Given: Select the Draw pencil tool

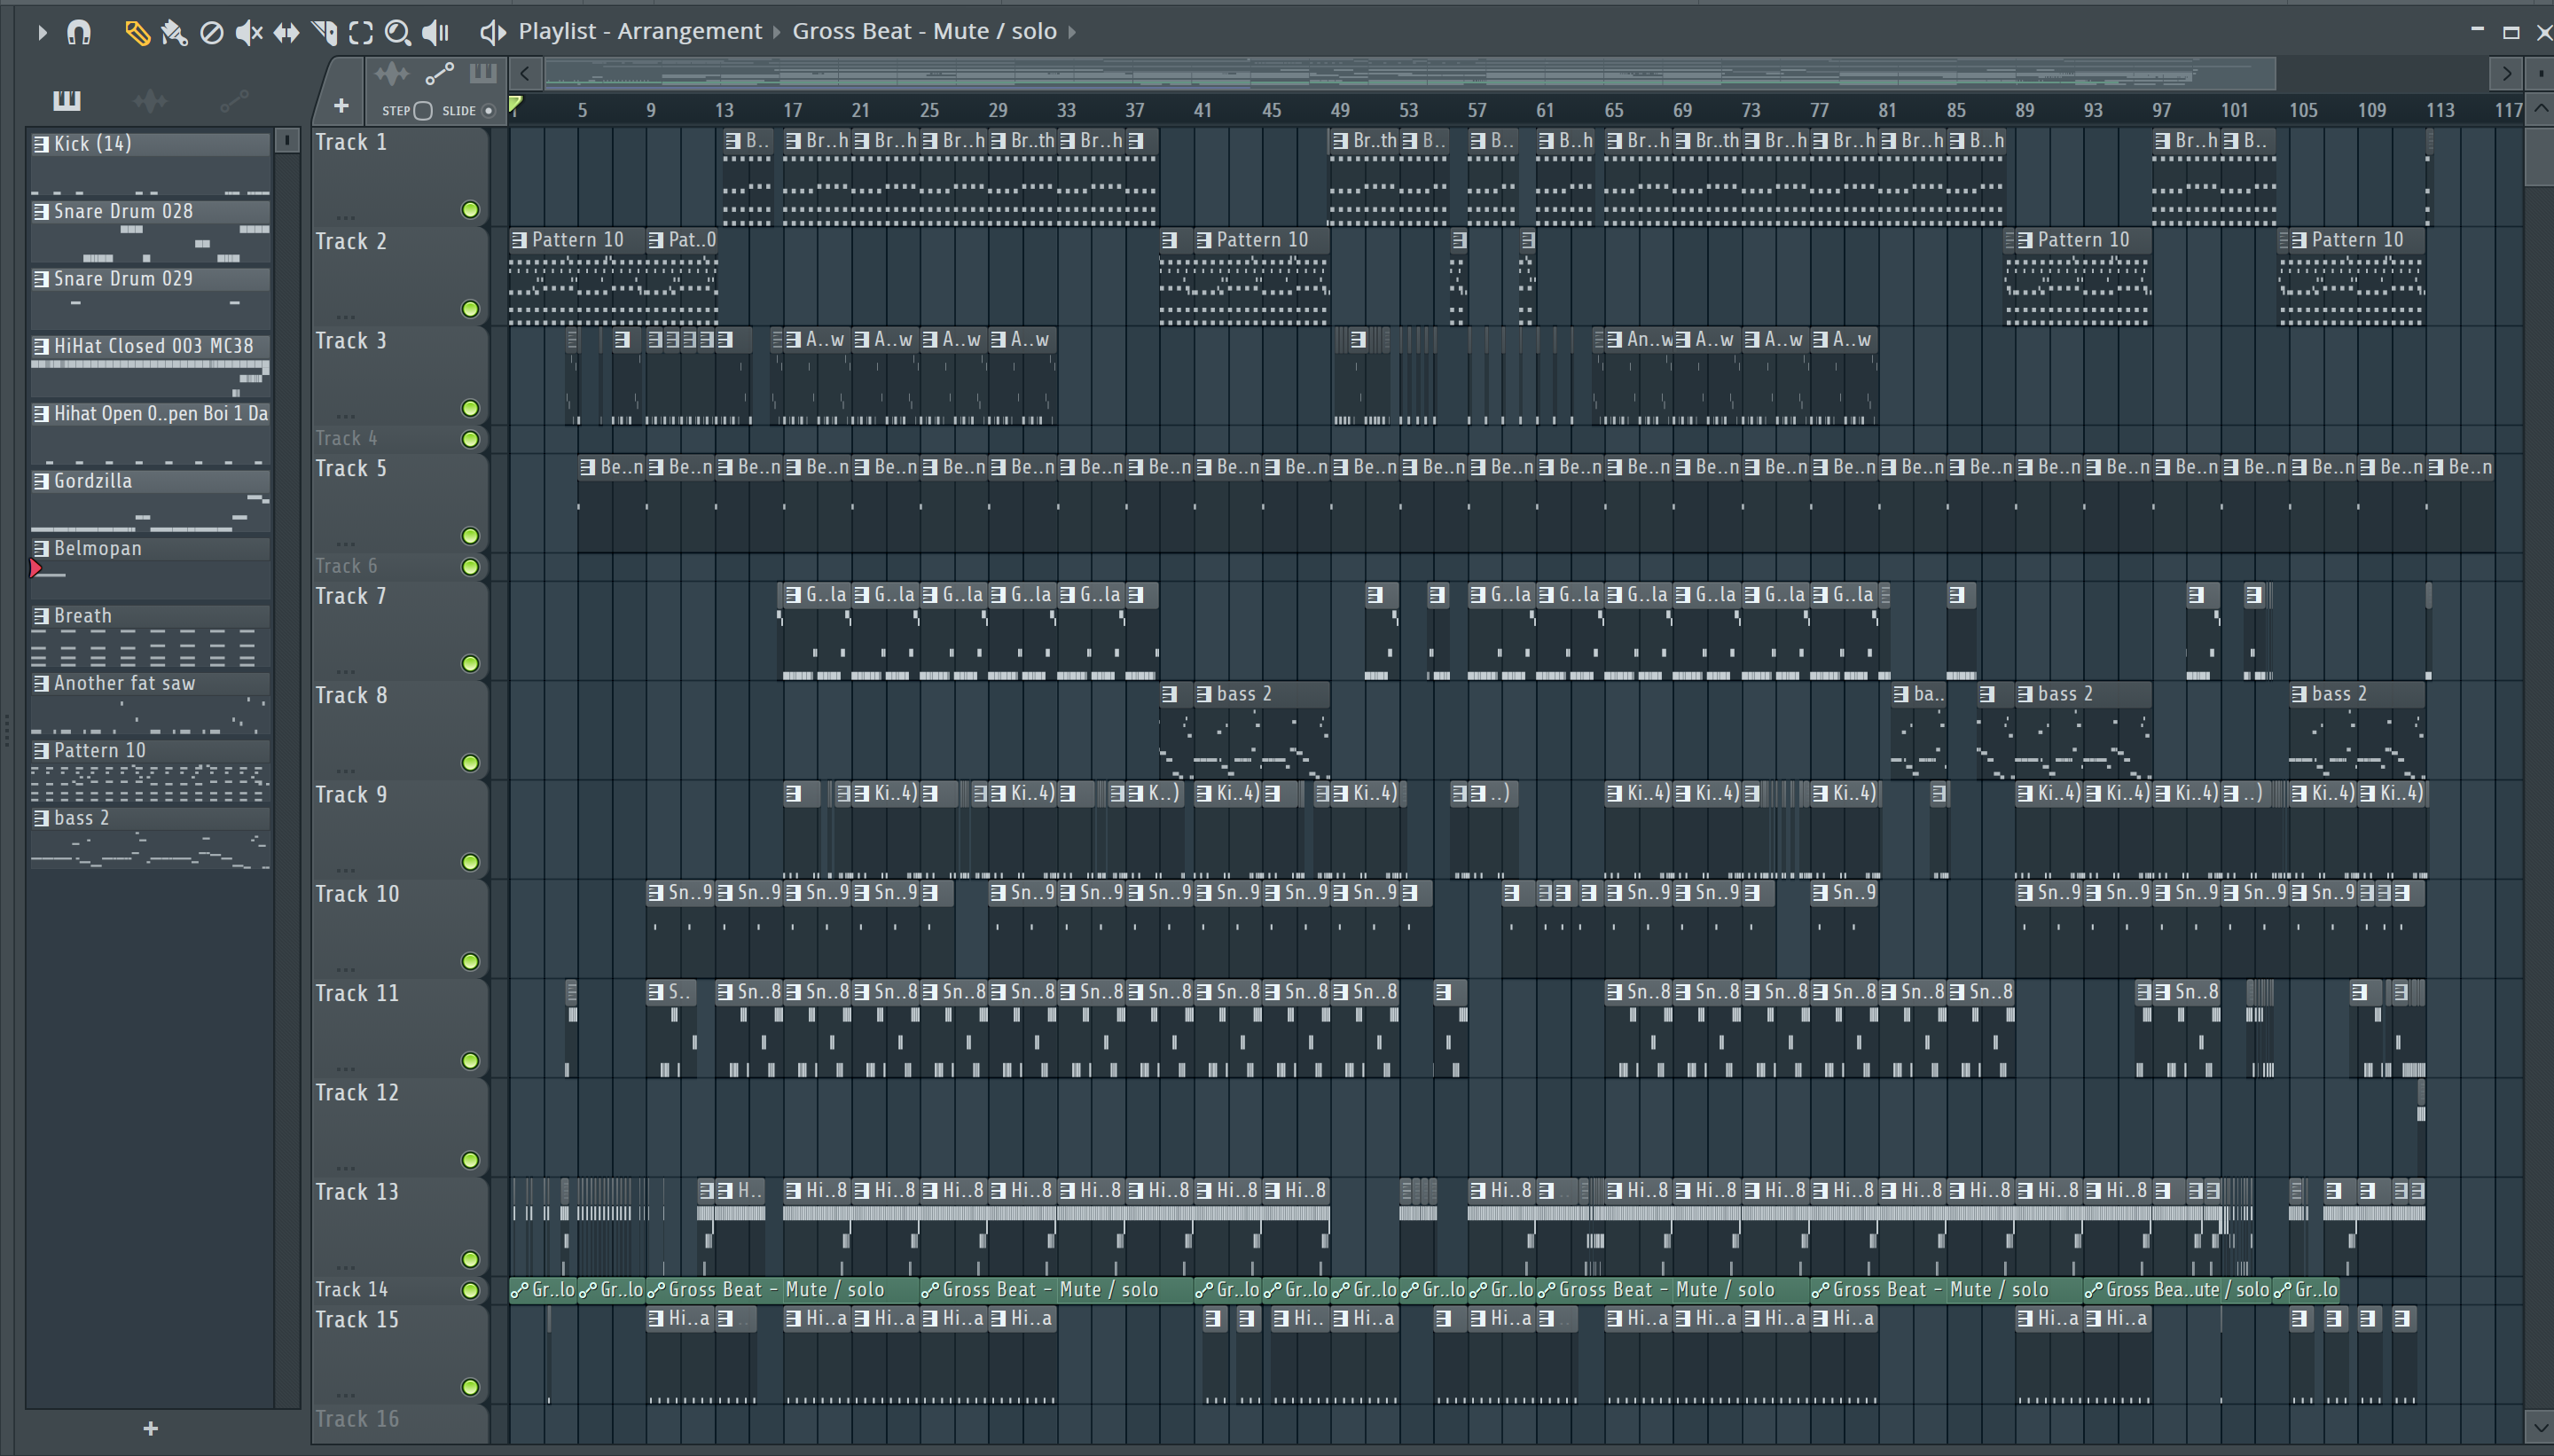Looking at the screenshot, I should [x=137, y=33].
